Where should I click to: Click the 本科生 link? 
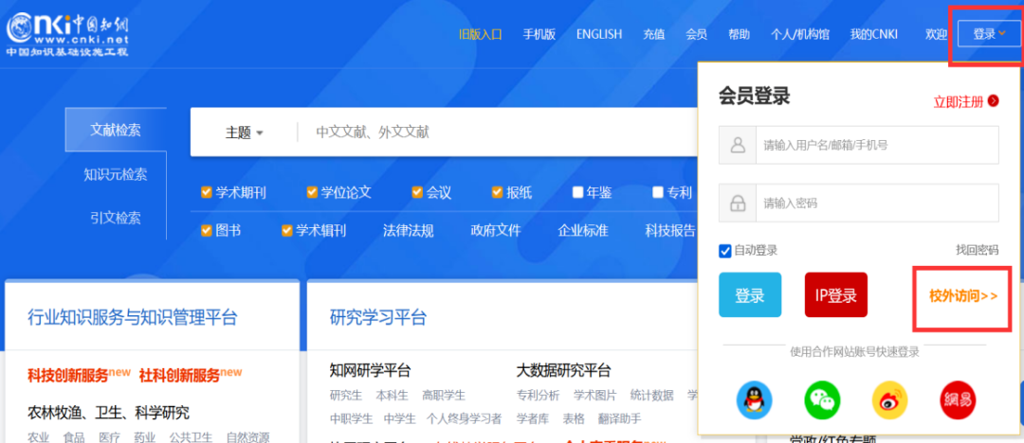point(392,396)
